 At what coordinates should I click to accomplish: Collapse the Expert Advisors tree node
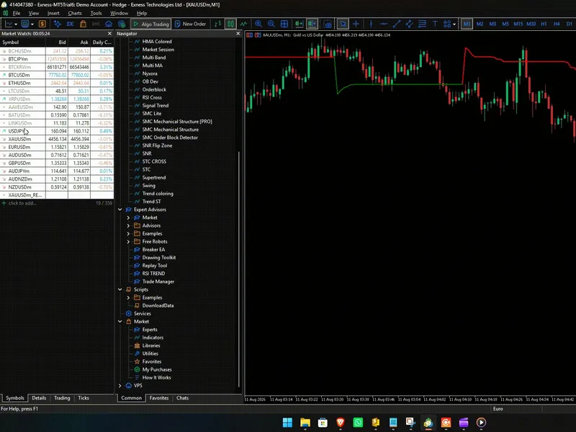tap(120, 210)
